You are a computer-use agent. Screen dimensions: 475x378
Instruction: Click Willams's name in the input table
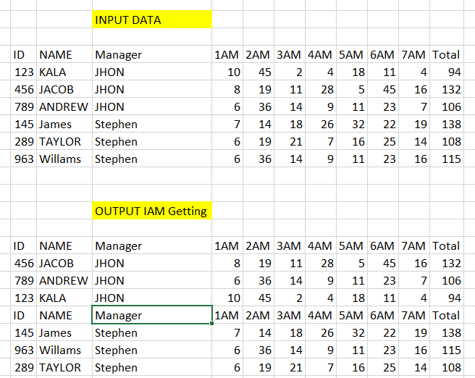tap(64, 159)
